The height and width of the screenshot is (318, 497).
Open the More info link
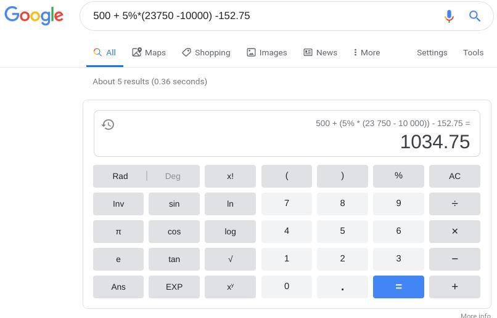coord(475,316)
